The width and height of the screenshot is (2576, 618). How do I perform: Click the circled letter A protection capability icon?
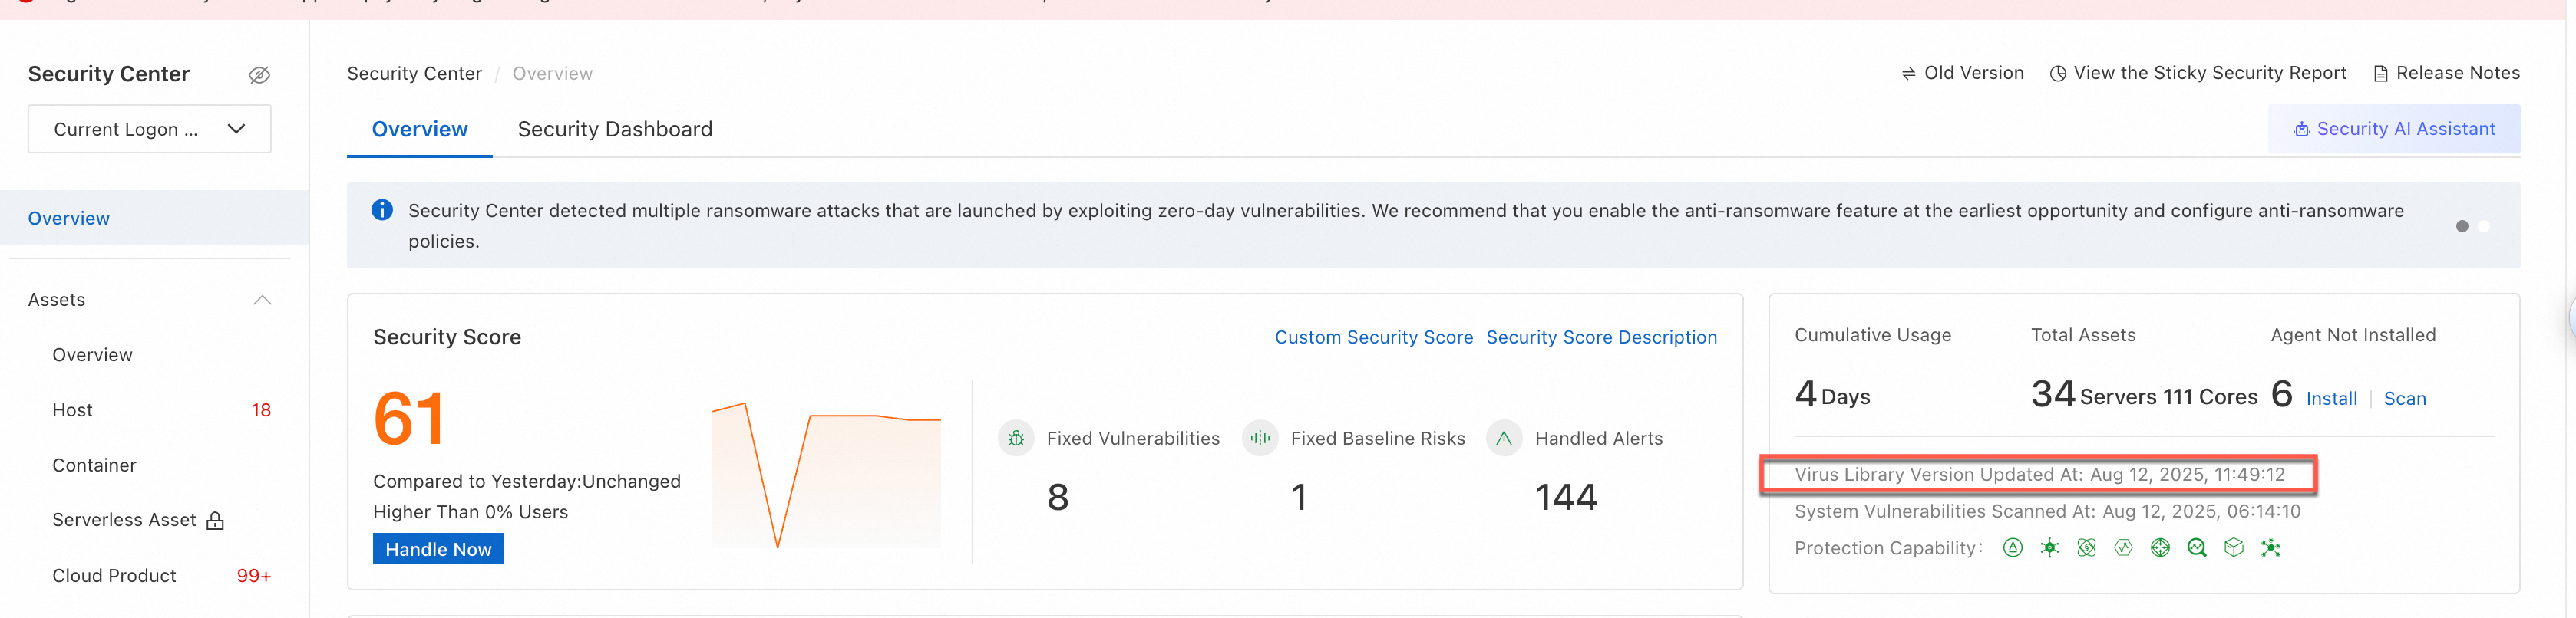2012,547
